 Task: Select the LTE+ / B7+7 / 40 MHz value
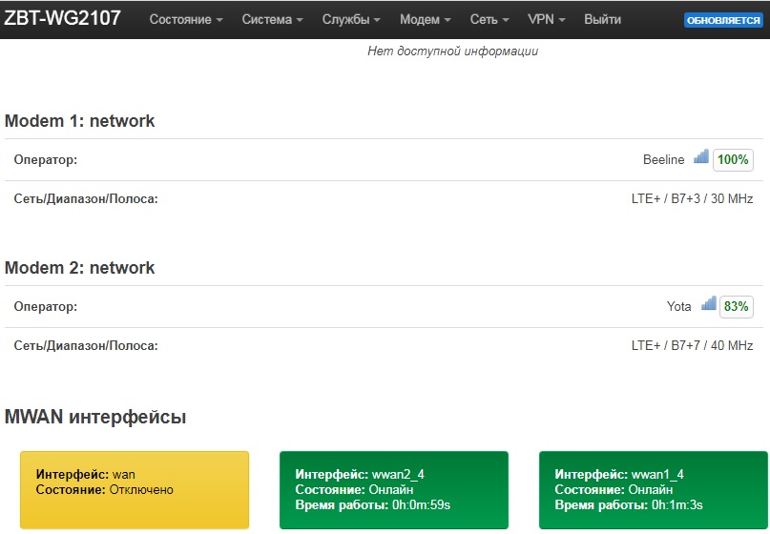pyautogui.click(x=692, y=345)
